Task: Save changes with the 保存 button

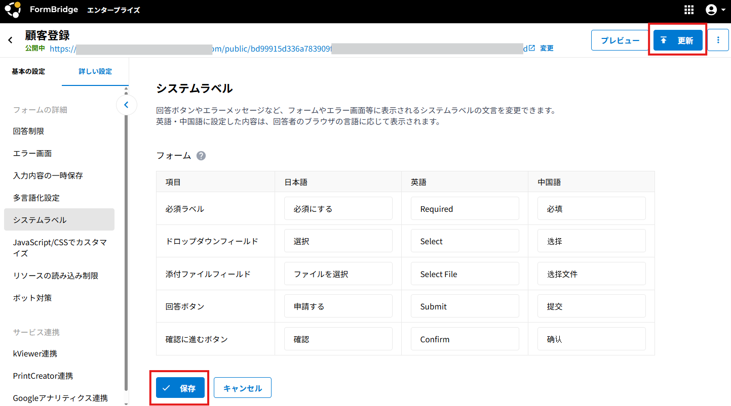Action: [x=180, y=388]
